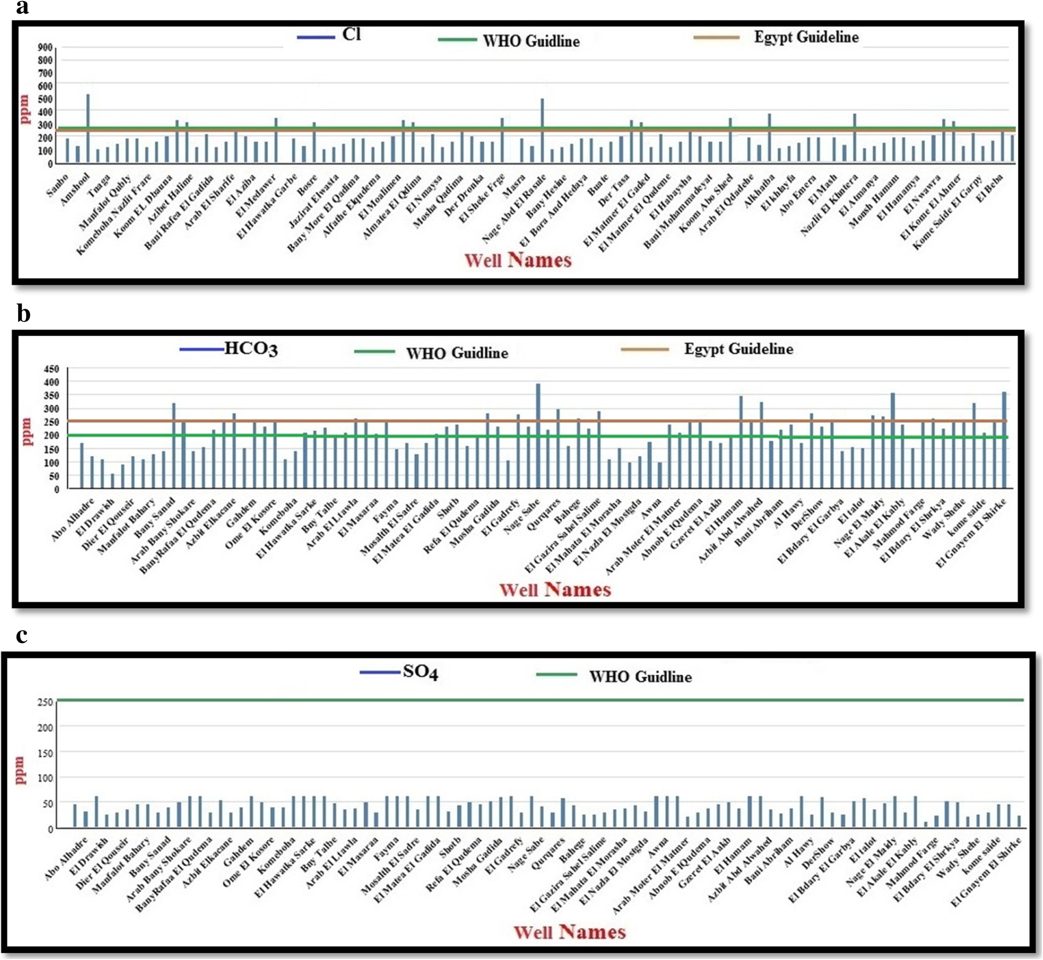This screenshot has height=960, width=1043.
Task: Click the 'Arab El Sharife' well label
Action: pyautogui.click(x=210, y=202)
